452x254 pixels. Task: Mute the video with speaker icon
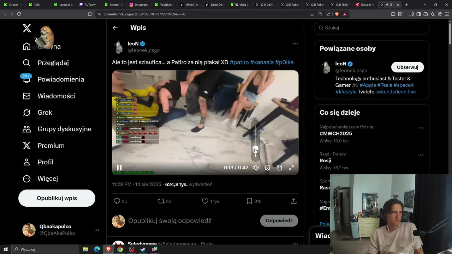tap(256, 168)
